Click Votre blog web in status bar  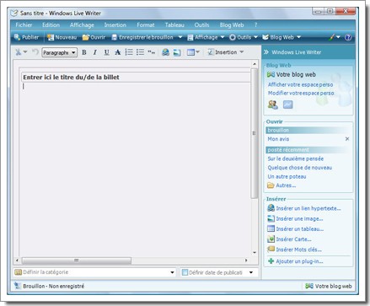pos(329,287)
